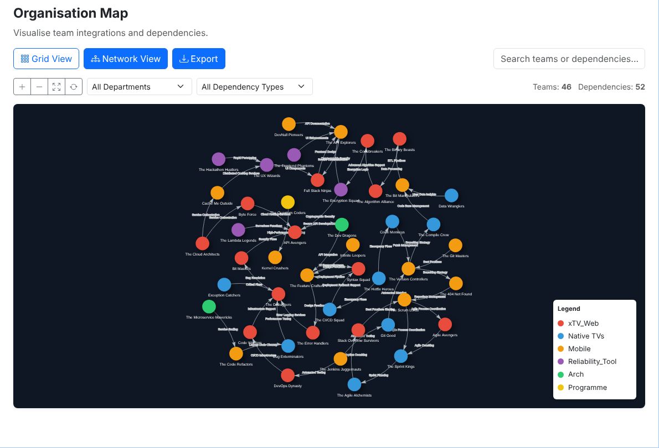Click the Dependencies: 52 counter text
The image size is (659, 448).
click(611, 87)
